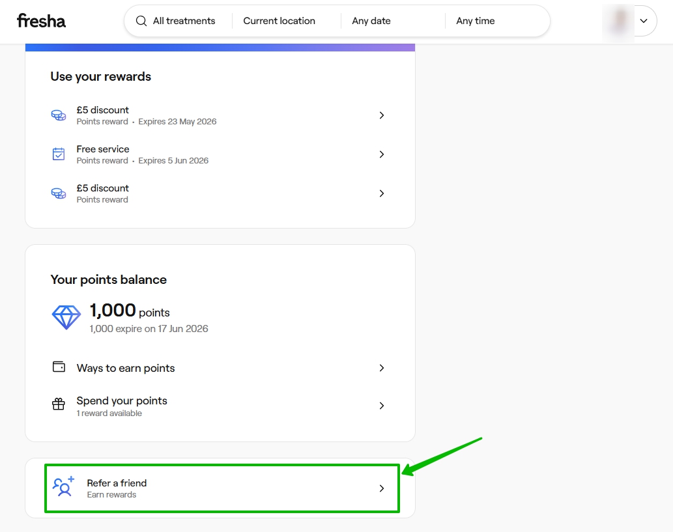673x532 pixels.
Task: Click the wallet icon beside Ways to earn
Action: (x=59, y=367)
